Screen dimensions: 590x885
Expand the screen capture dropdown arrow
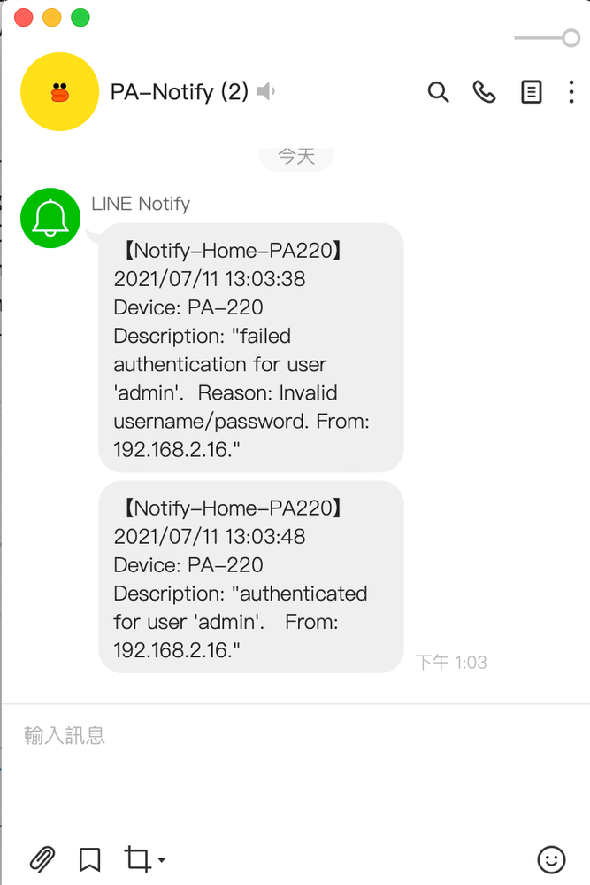click(x=162, y=860)
